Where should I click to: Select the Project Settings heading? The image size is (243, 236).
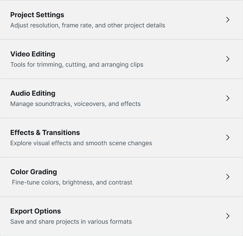[x=37, y=15]
